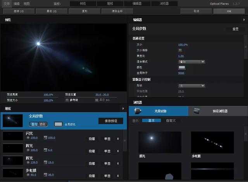248x182 pixels.
Task: Select the horizontal streak thumbnail in the browser
Action: click(212, 171)
